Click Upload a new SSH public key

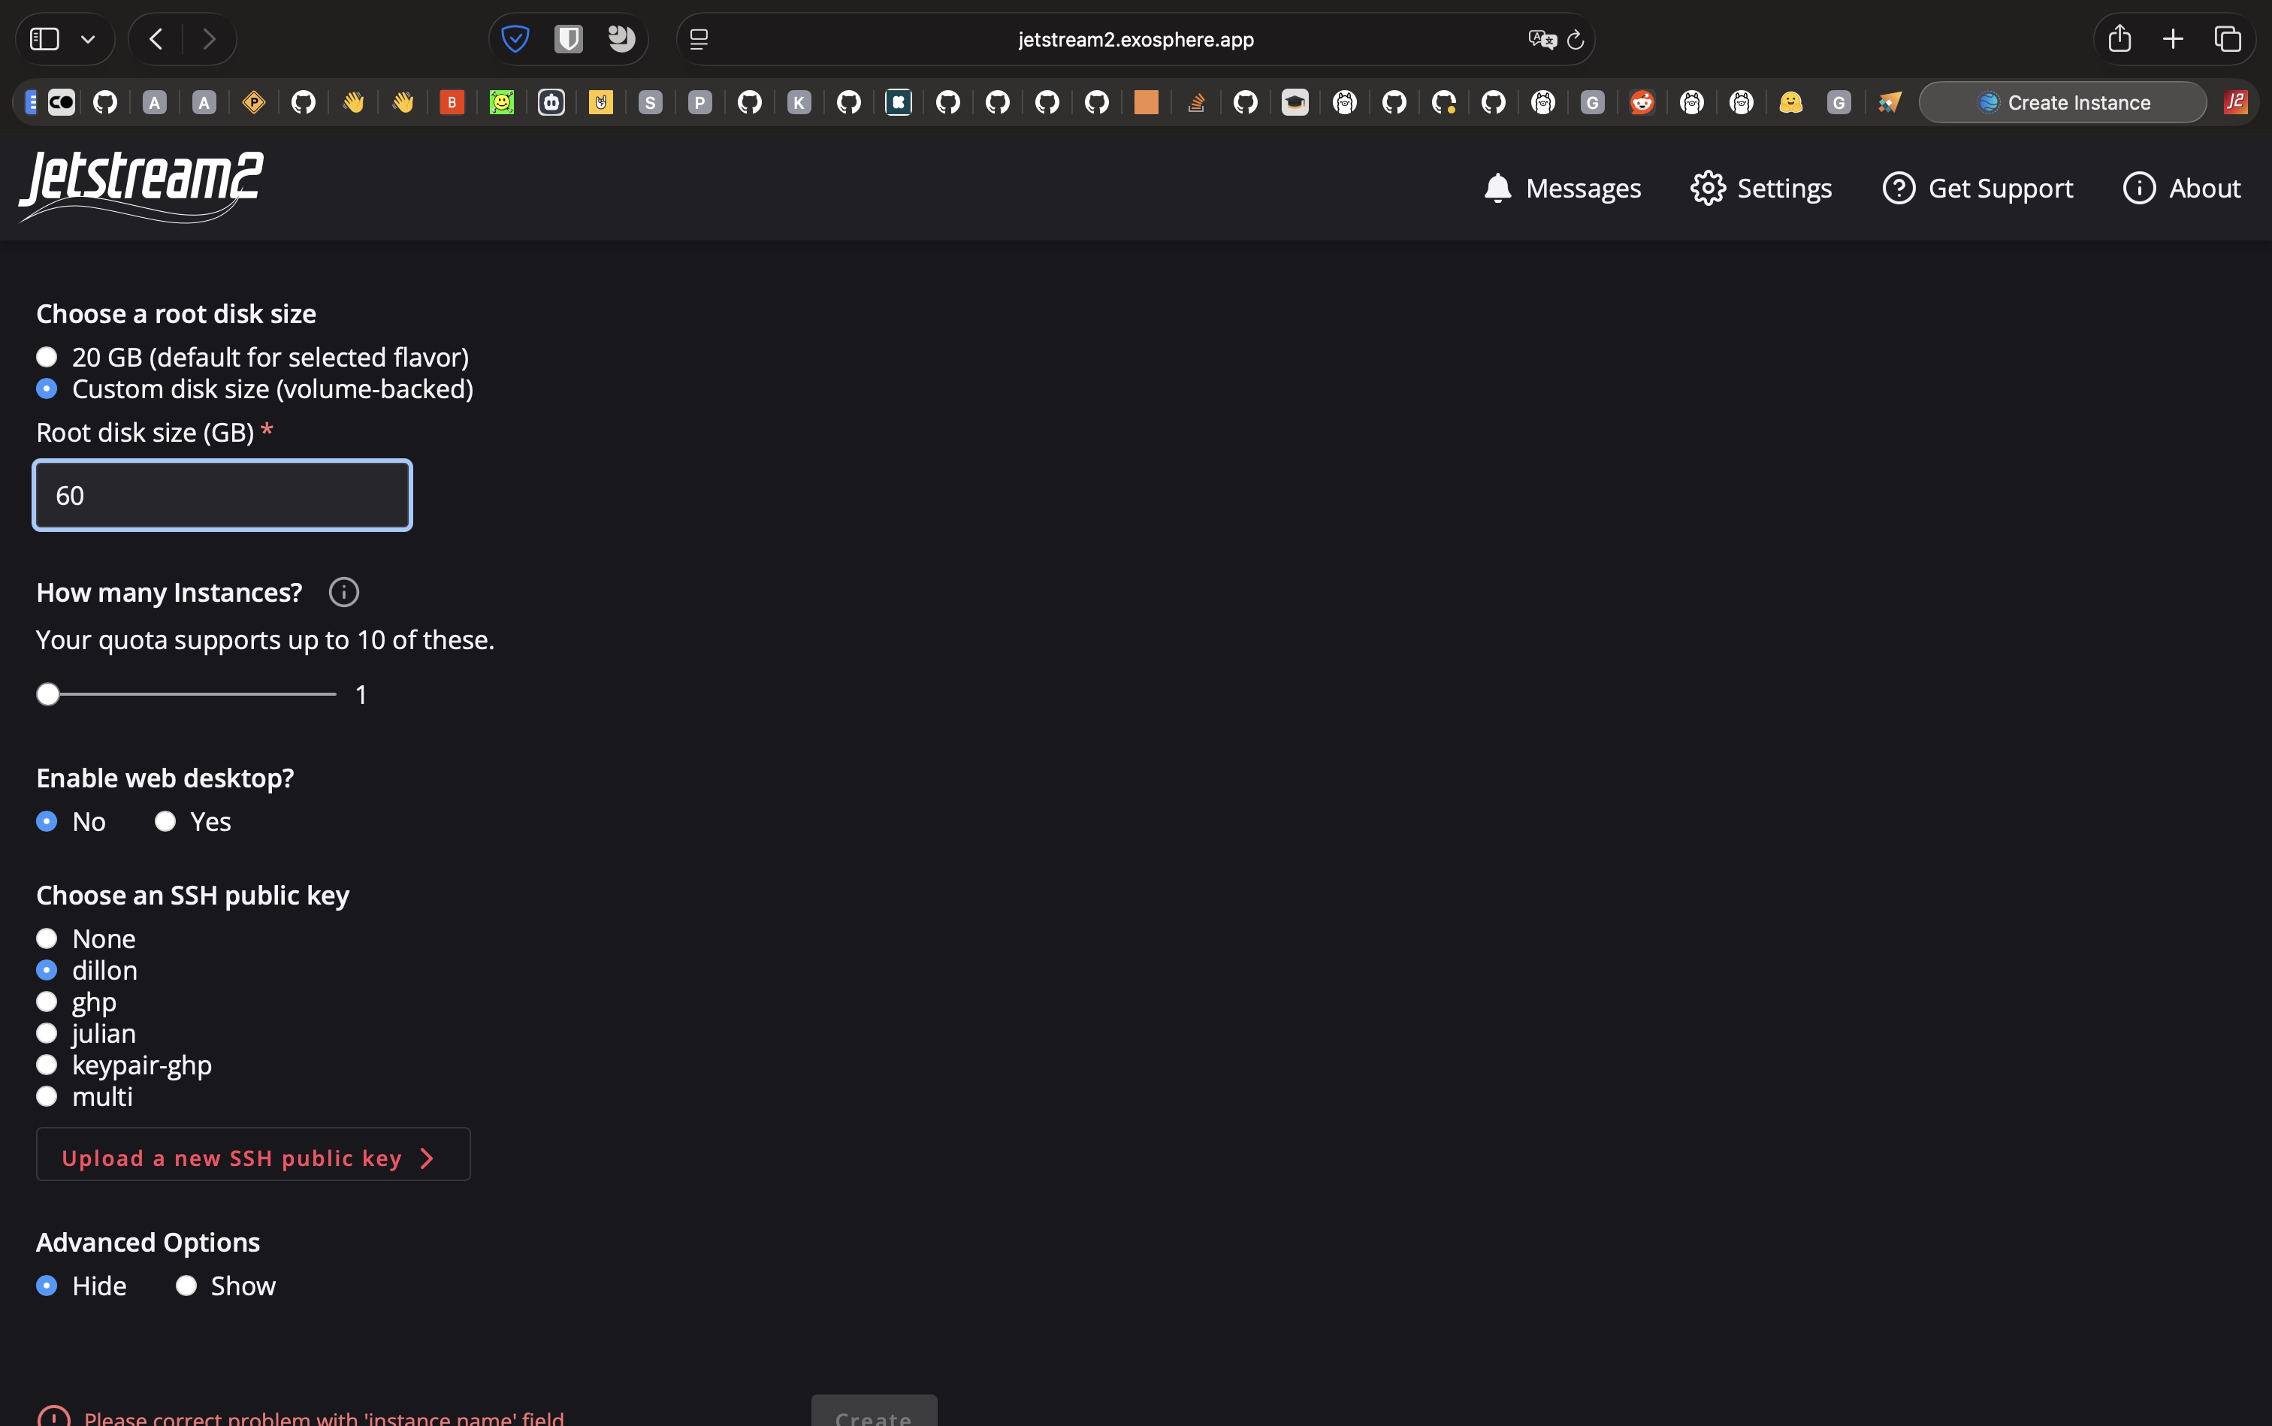click(252, 1154)
